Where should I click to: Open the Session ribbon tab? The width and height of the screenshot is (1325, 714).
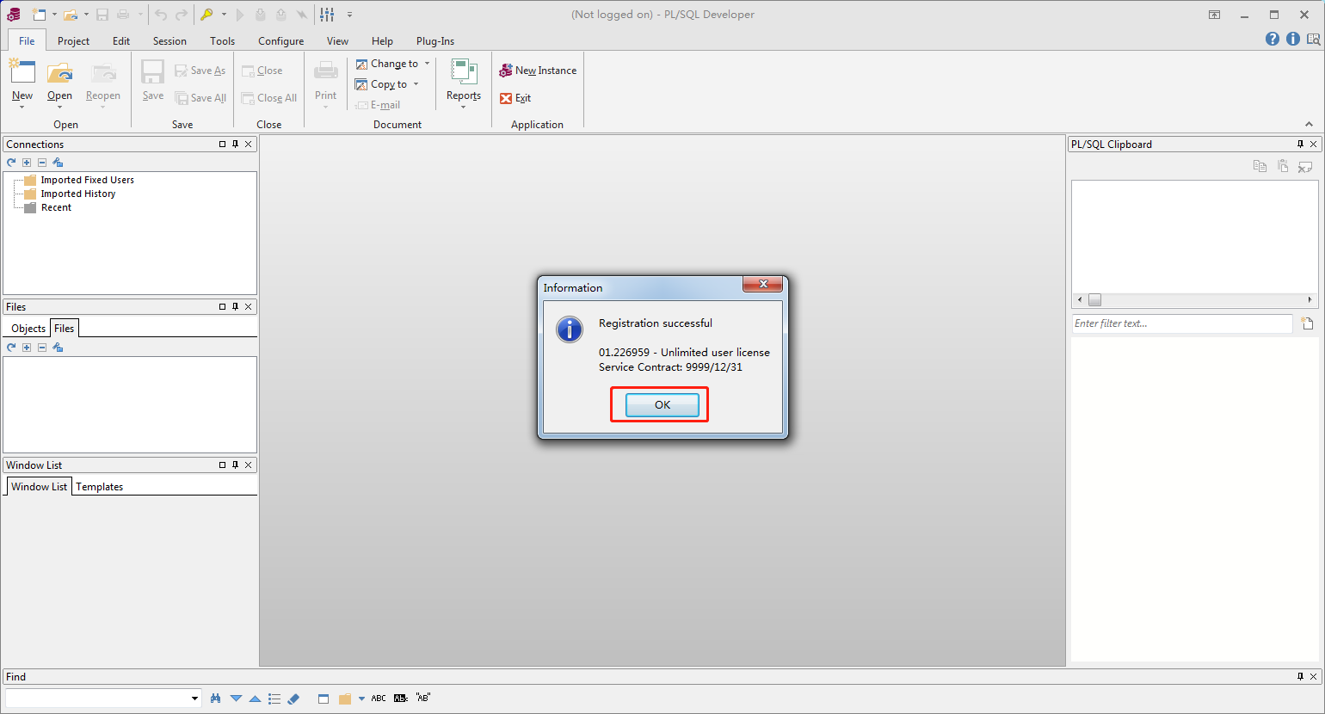pyautogui.click(x=169, y=40)
